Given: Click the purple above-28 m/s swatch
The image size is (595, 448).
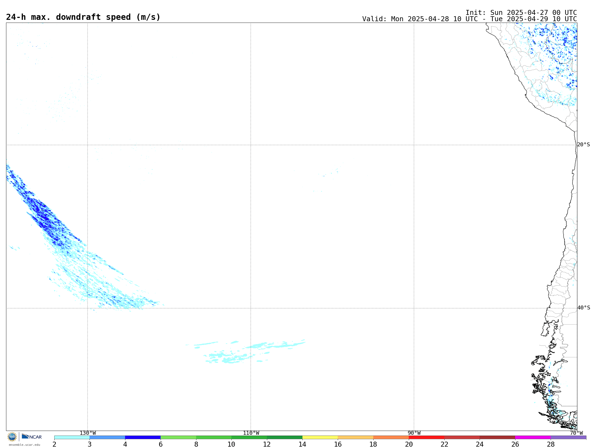Looking at the screenshot, I should pos(569,437).
